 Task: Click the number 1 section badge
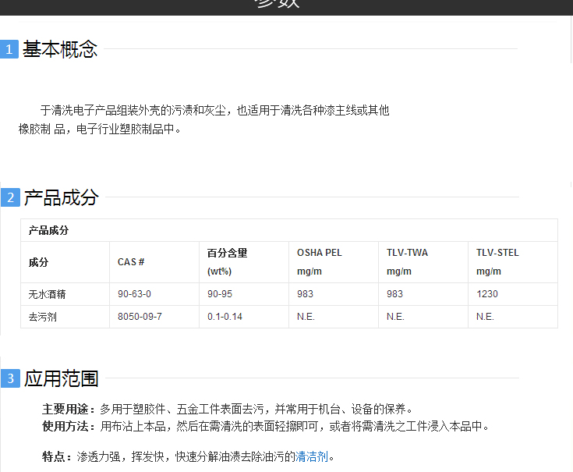pos(9,49)
